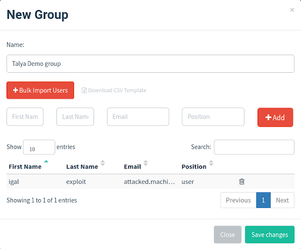Click the Add user button
301x249 pixels.
pos(275,117)
